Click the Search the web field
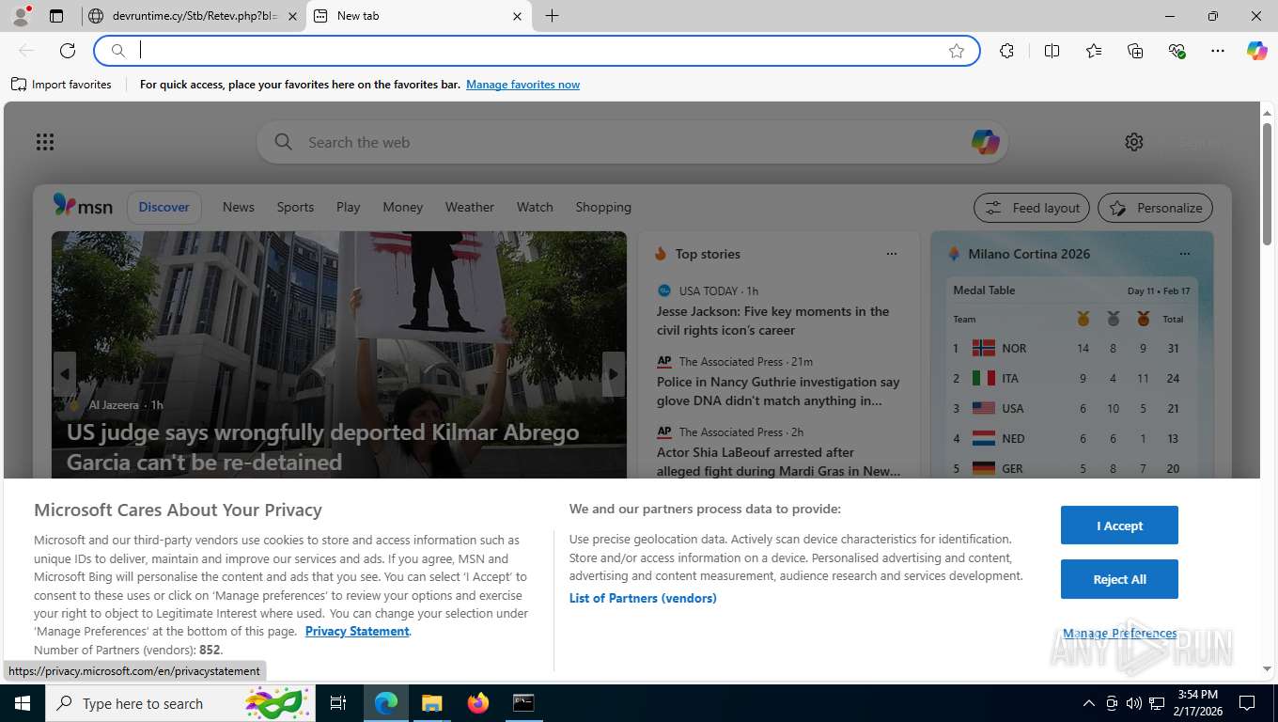This screenshot has width=1278, height=722. click(631, 142)
